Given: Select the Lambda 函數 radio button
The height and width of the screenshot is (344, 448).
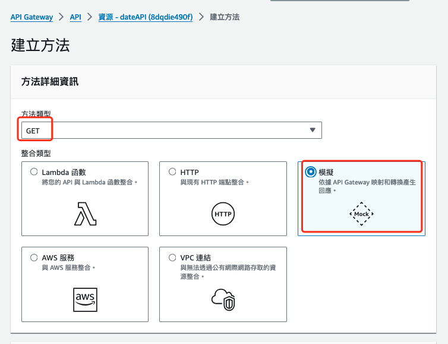Looking at the screenshot, I should pos(34,172).
